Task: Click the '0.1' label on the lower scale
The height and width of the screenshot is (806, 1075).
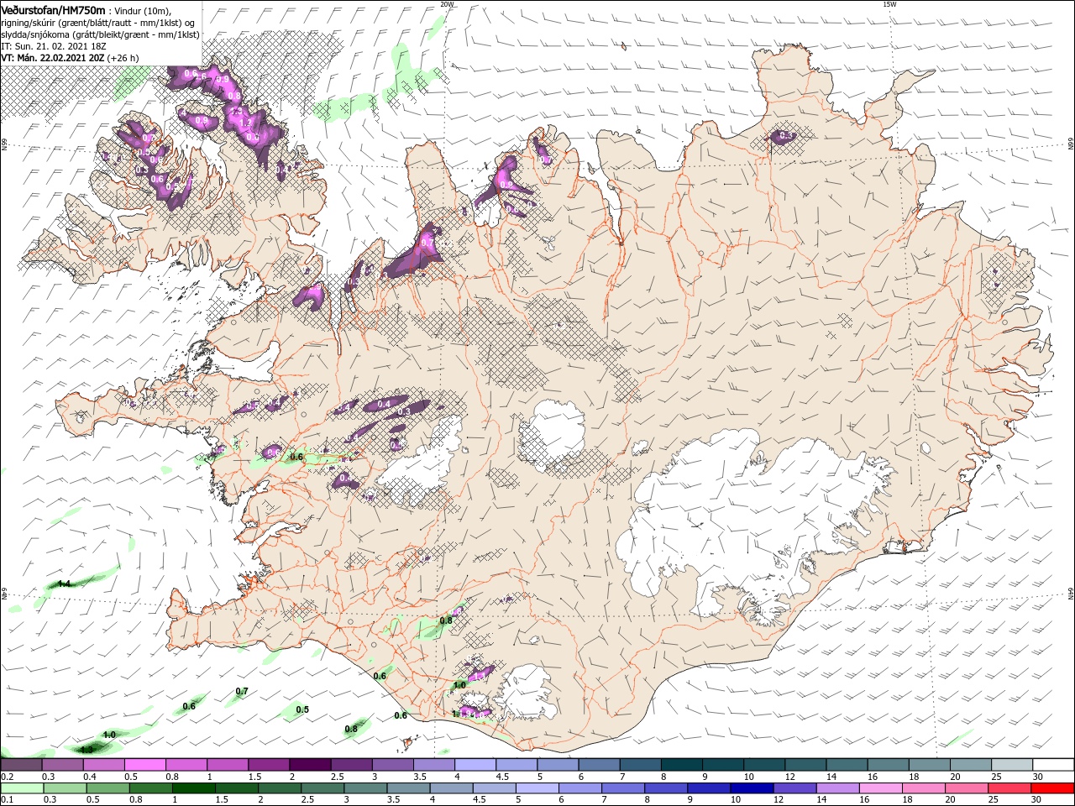Action: (x=7, y=800)
